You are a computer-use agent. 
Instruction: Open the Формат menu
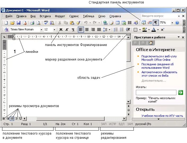[x=60, y=16]
